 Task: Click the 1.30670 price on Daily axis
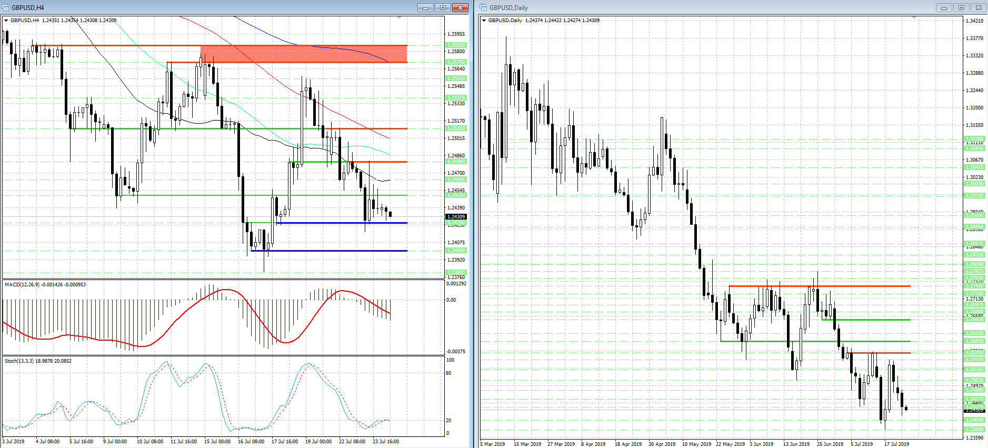pyautogui.click(x=975, y=160)
